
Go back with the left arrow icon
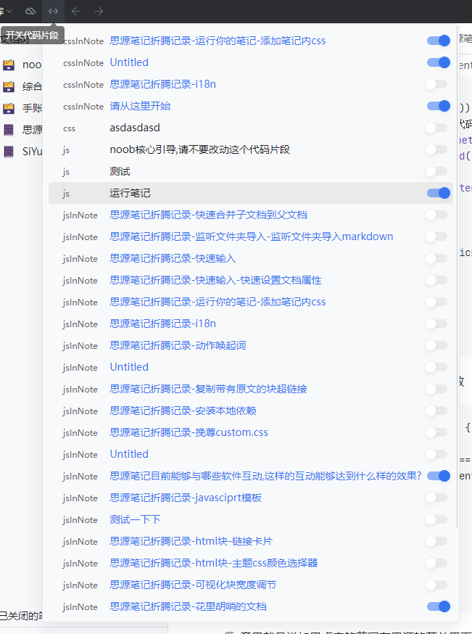pyautogui.click(x=76, y=11)
